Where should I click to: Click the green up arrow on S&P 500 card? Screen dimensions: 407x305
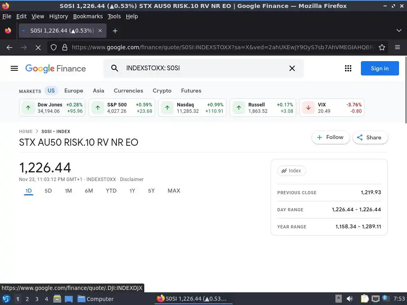point(98,108)
